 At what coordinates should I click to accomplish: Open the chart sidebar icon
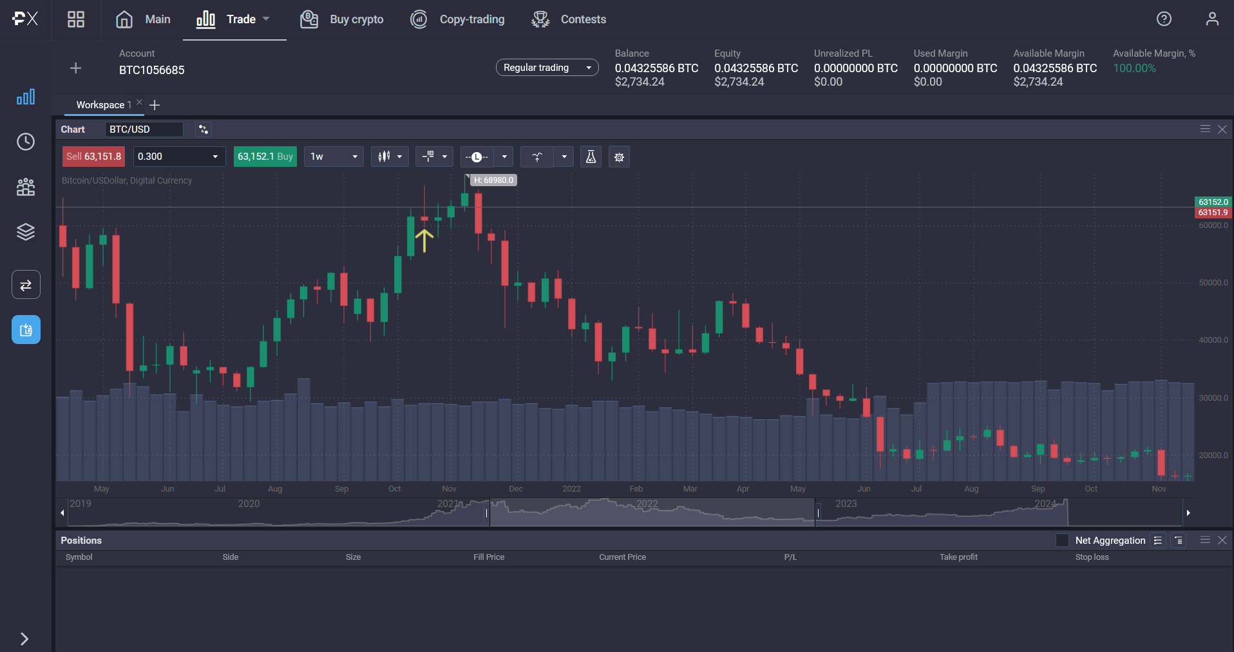[26, 97]
